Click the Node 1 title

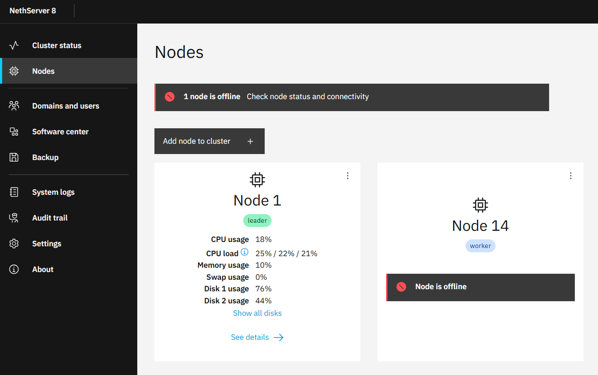[x=257, y=200]
